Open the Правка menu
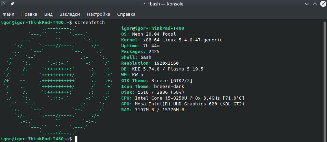This screenshot has height=142, width=327. click(x=29, y=14)
